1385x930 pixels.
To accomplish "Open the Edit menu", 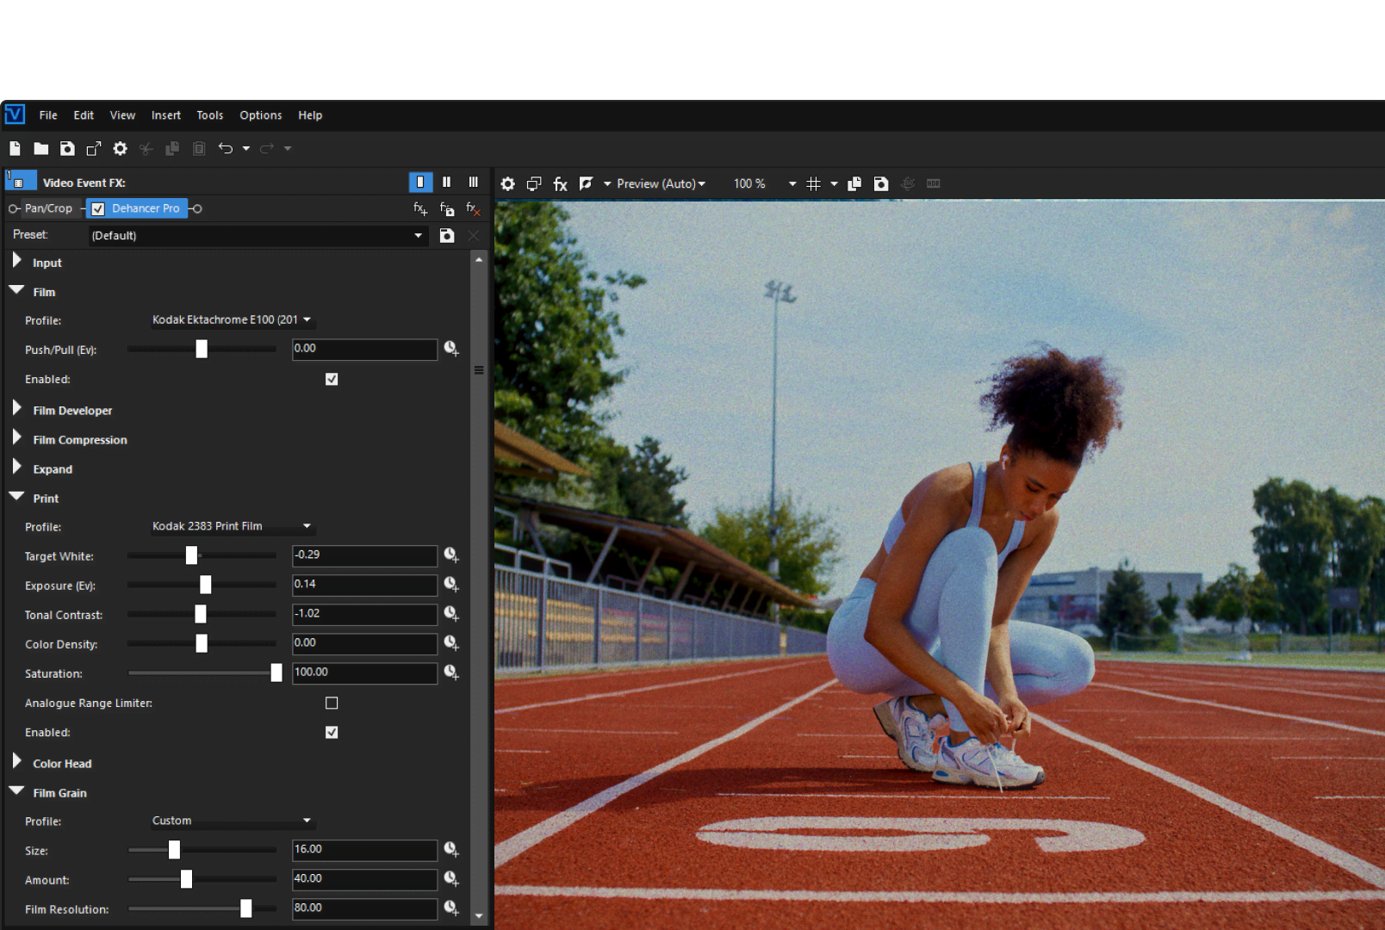I will [84, 115].
